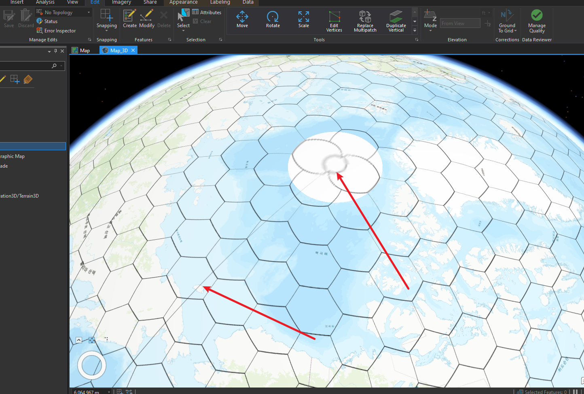Select the Terrain3D elevation layer entry
This screenshot has width=584, height=394.
click(x=19, y=196)
